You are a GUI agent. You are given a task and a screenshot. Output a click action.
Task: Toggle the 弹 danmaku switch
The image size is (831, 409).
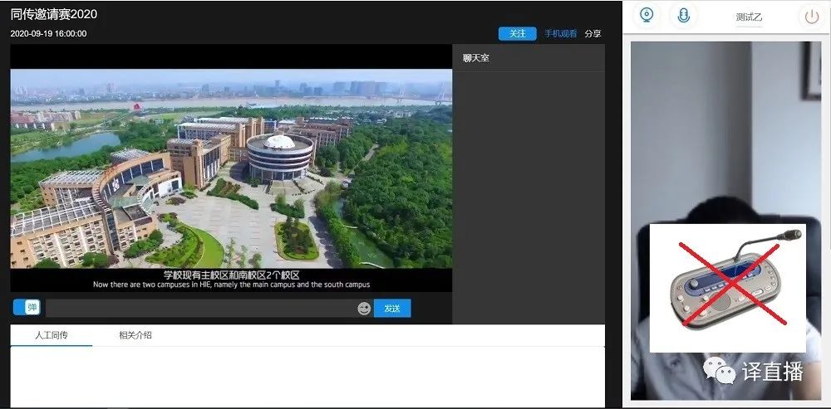point(27,308)
